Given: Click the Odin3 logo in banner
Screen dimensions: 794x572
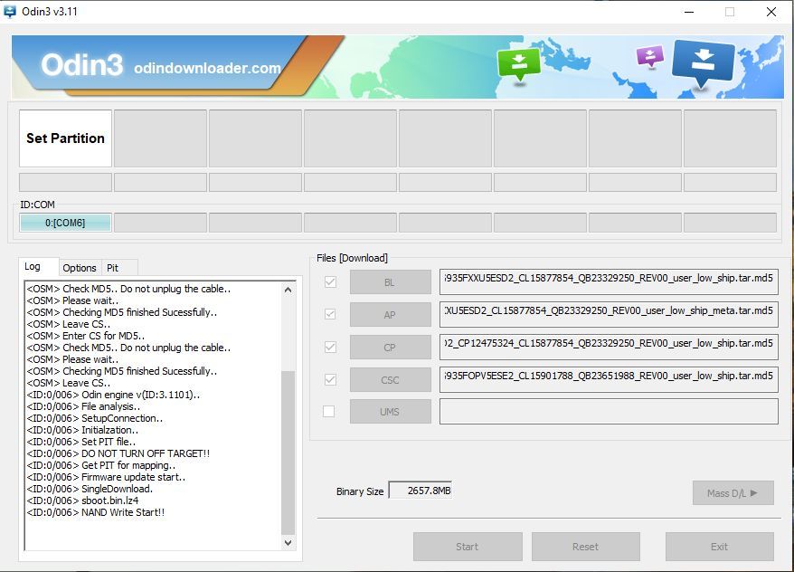Looking at the screenshot, I should click(x=82, y=66).
